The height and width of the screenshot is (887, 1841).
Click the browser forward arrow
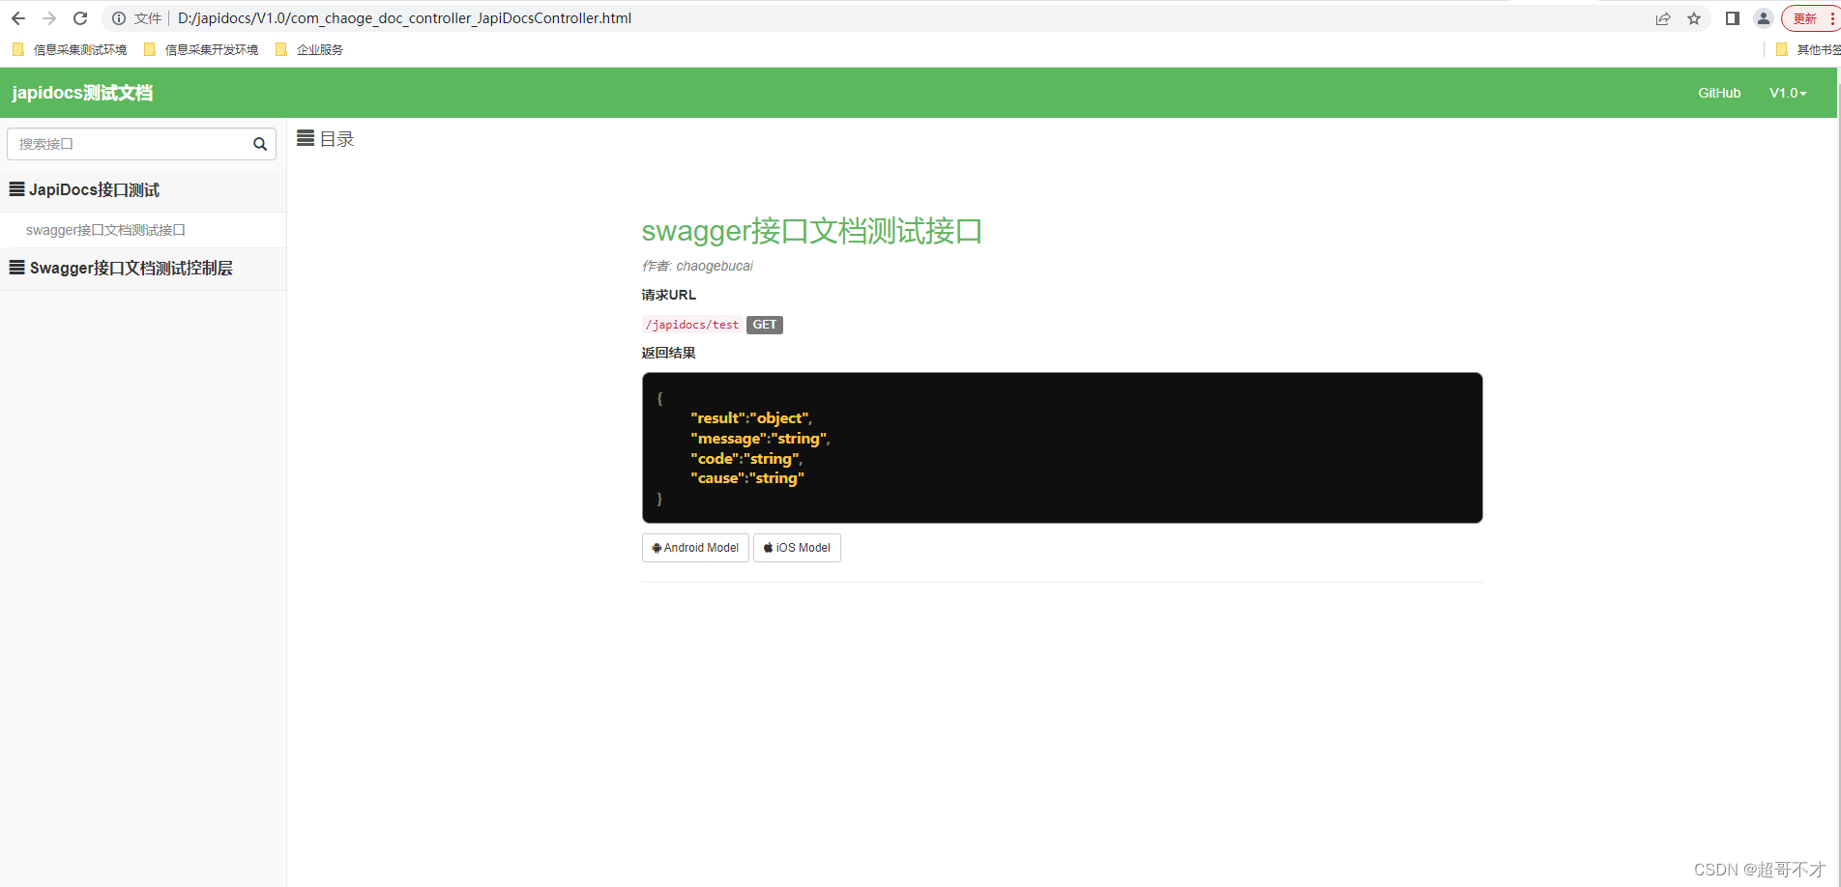pyautogui.click(x=49, y=18)
